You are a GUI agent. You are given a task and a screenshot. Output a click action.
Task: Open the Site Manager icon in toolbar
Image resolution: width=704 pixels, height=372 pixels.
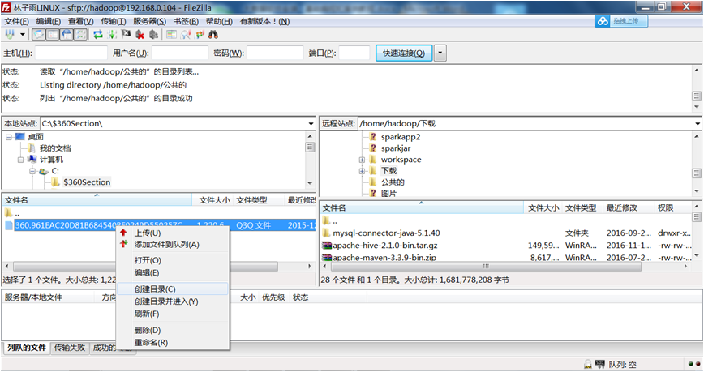(x=10, y=35)
